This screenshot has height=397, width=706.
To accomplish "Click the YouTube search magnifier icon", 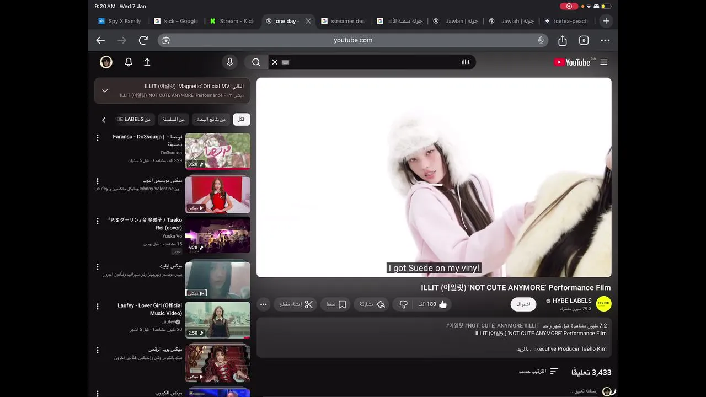I will click(256, 62).
